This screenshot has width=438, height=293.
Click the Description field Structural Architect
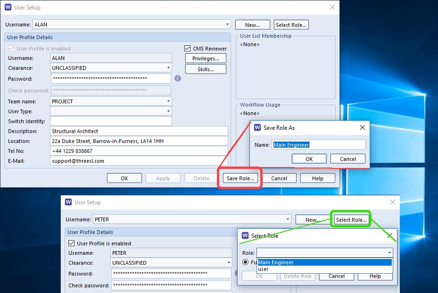pyautogui.click(x=139, y=131)
